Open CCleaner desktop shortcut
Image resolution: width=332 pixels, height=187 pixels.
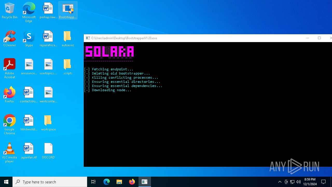click(10, 39)
